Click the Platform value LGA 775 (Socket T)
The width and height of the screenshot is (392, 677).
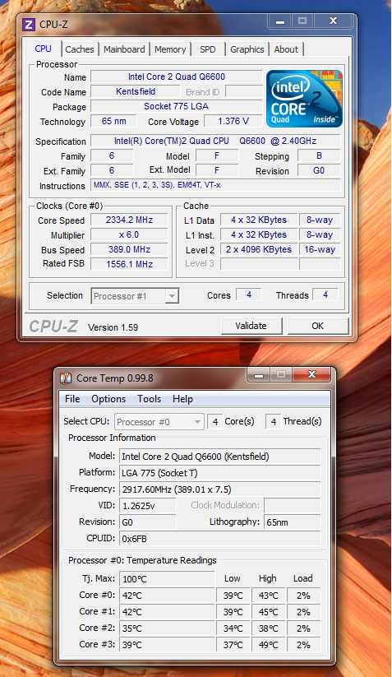(x=220, y=473)
